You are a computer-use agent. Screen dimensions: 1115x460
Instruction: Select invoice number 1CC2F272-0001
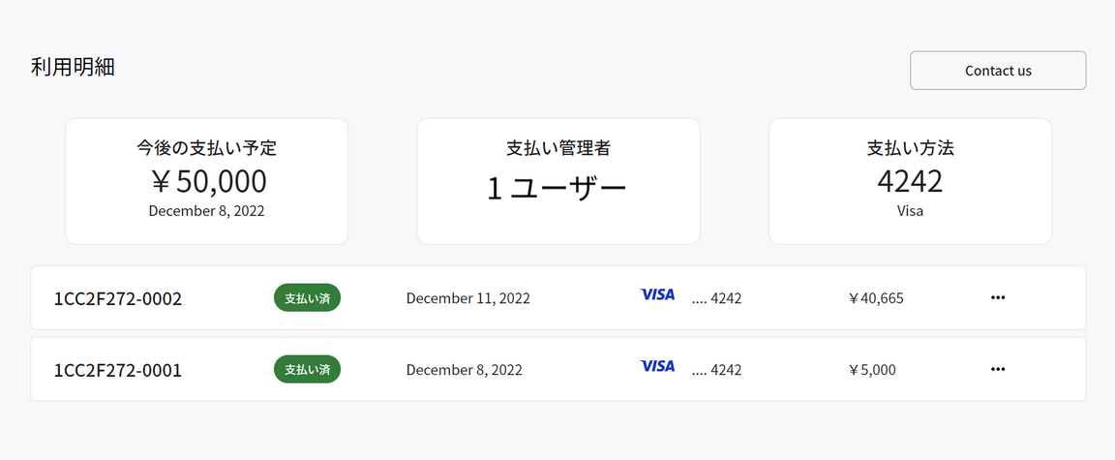(118, 370)
